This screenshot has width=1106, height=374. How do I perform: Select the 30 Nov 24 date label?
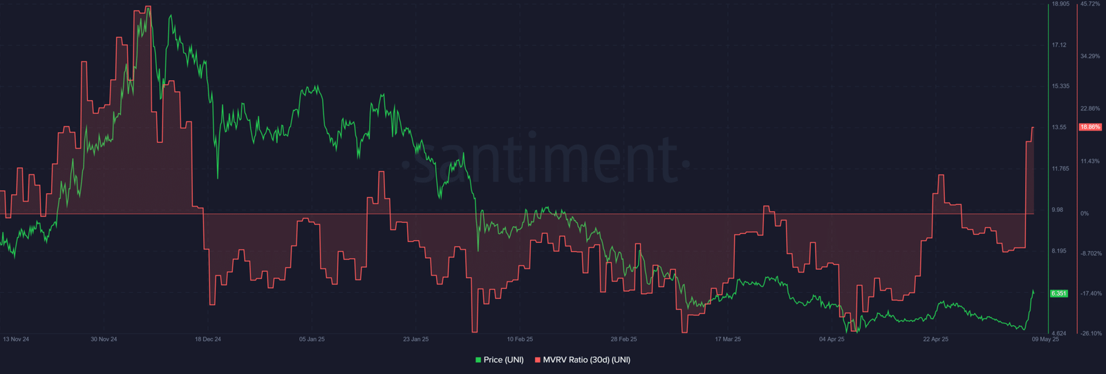point(104,339)
